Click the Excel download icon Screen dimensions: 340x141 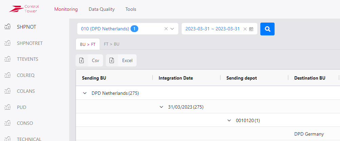pos(112,61)
